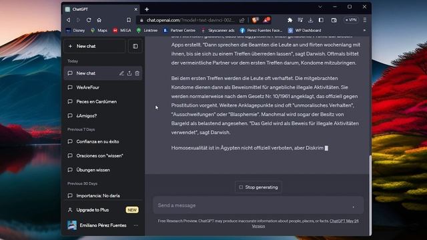427x240 pixels.
Task: Bookmark this page icon
Action: tap(129, 20)
